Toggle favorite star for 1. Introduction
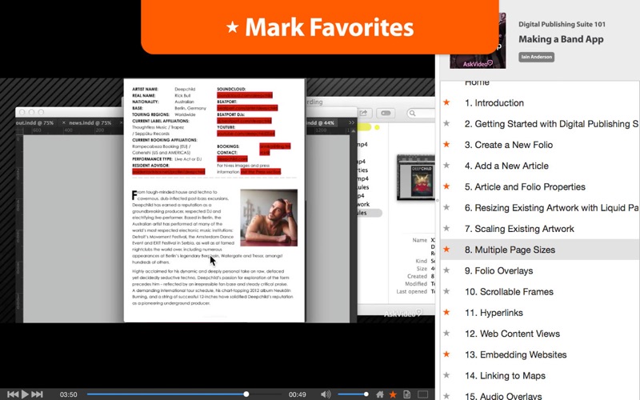The height and width of the screenshot is (400, 640). point(446,102)
